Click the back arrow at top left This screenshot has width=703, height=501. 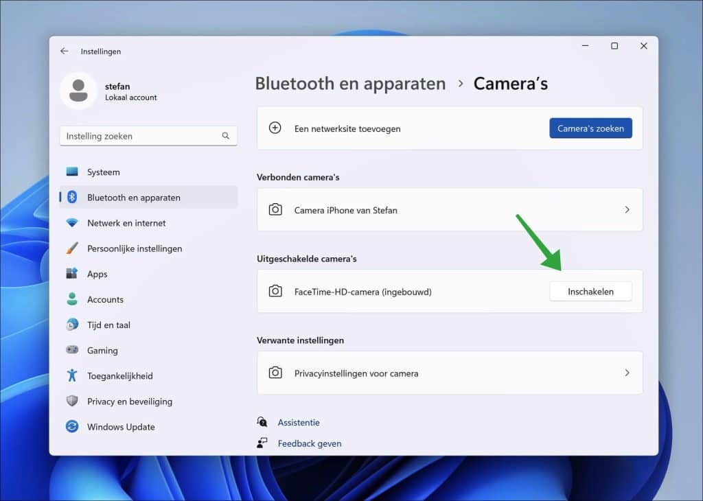coord(64,51)
